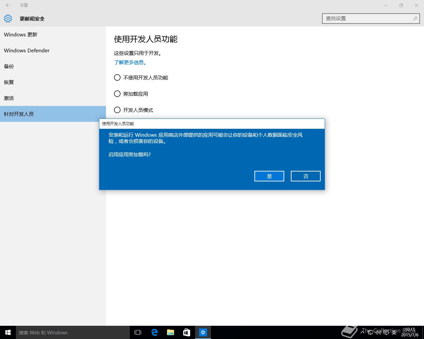
Task: Open the 激活 section
Action: [x=53, y=98]
